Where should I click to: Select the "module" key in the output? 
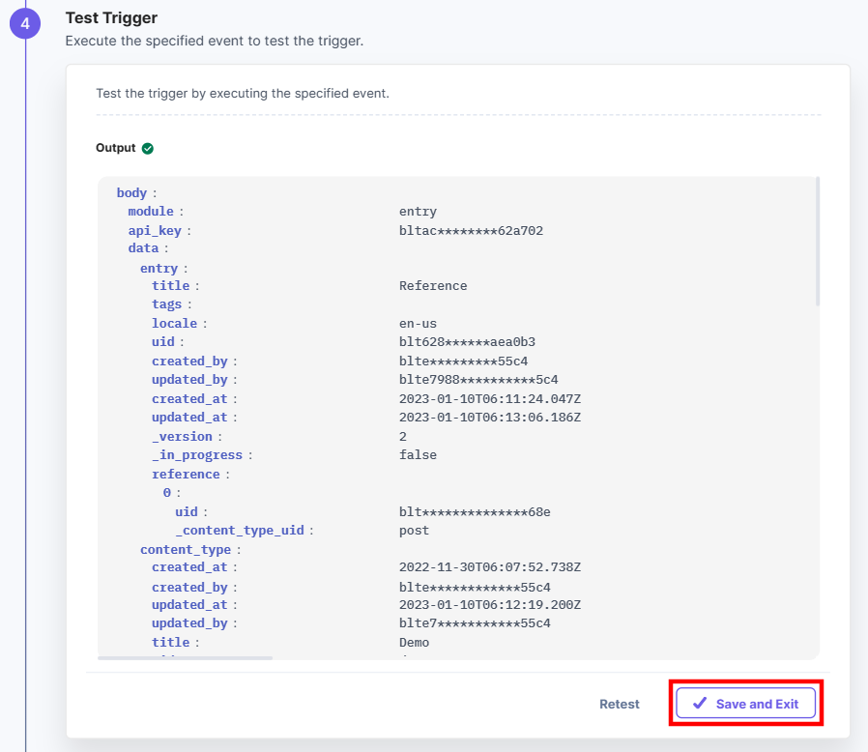pos(151,211)
